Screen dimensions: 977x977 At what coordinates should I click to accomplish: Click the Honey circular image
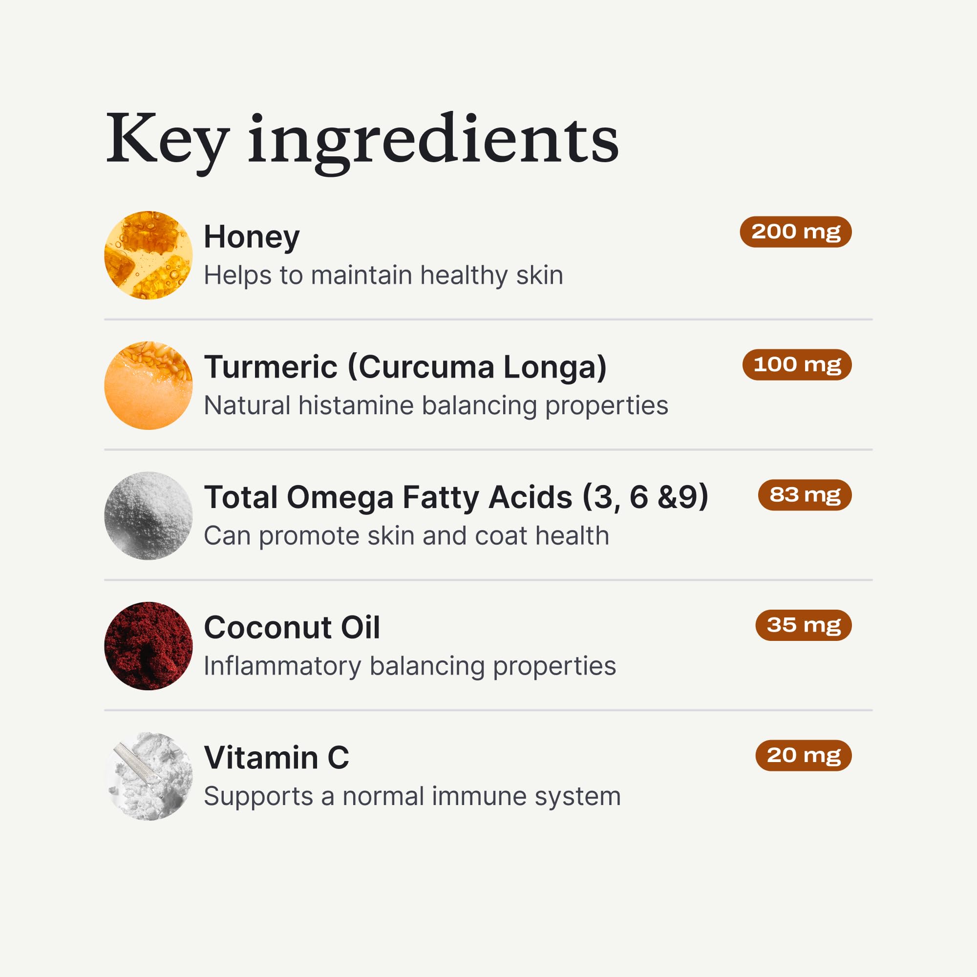(148, 255)
